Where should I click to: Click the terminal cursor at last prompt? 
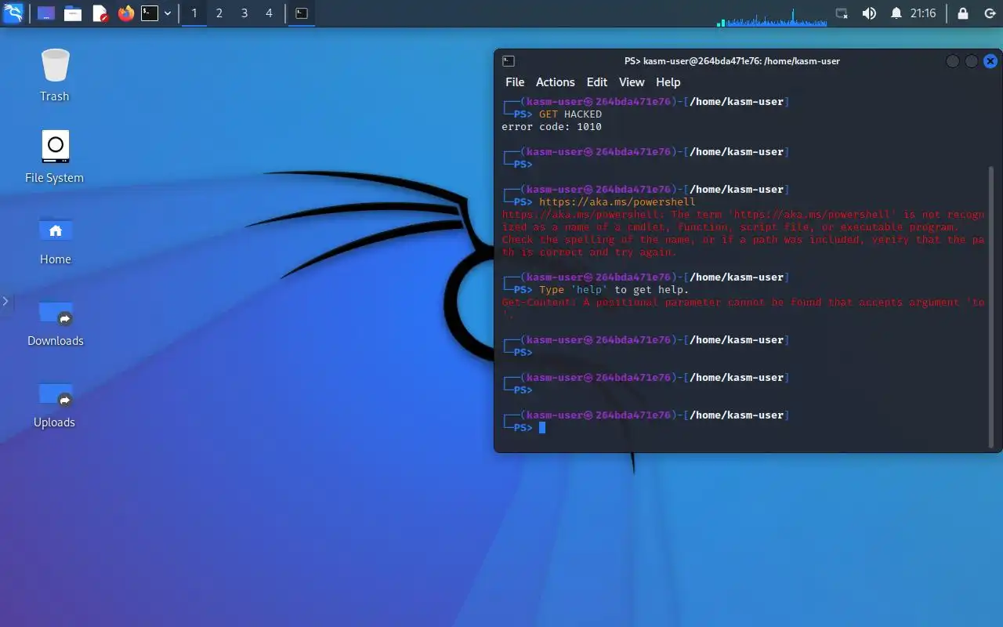542,428
